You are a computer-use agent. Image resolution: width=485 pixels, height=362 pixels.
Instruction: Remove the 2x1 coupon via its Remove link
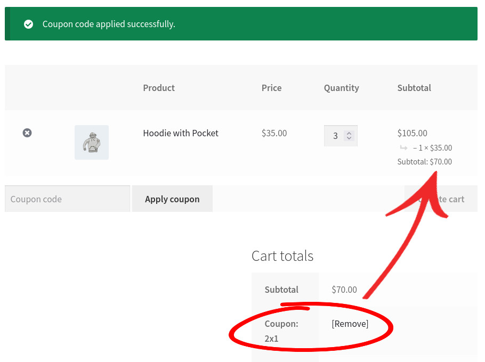349,324
